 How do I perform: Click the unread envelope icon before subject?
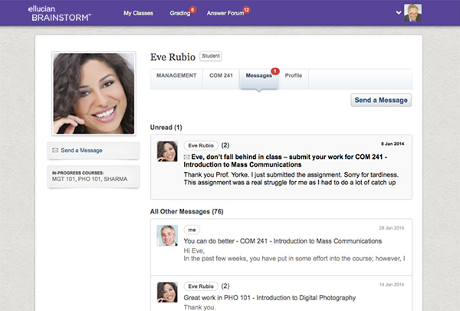pos(186,157)
